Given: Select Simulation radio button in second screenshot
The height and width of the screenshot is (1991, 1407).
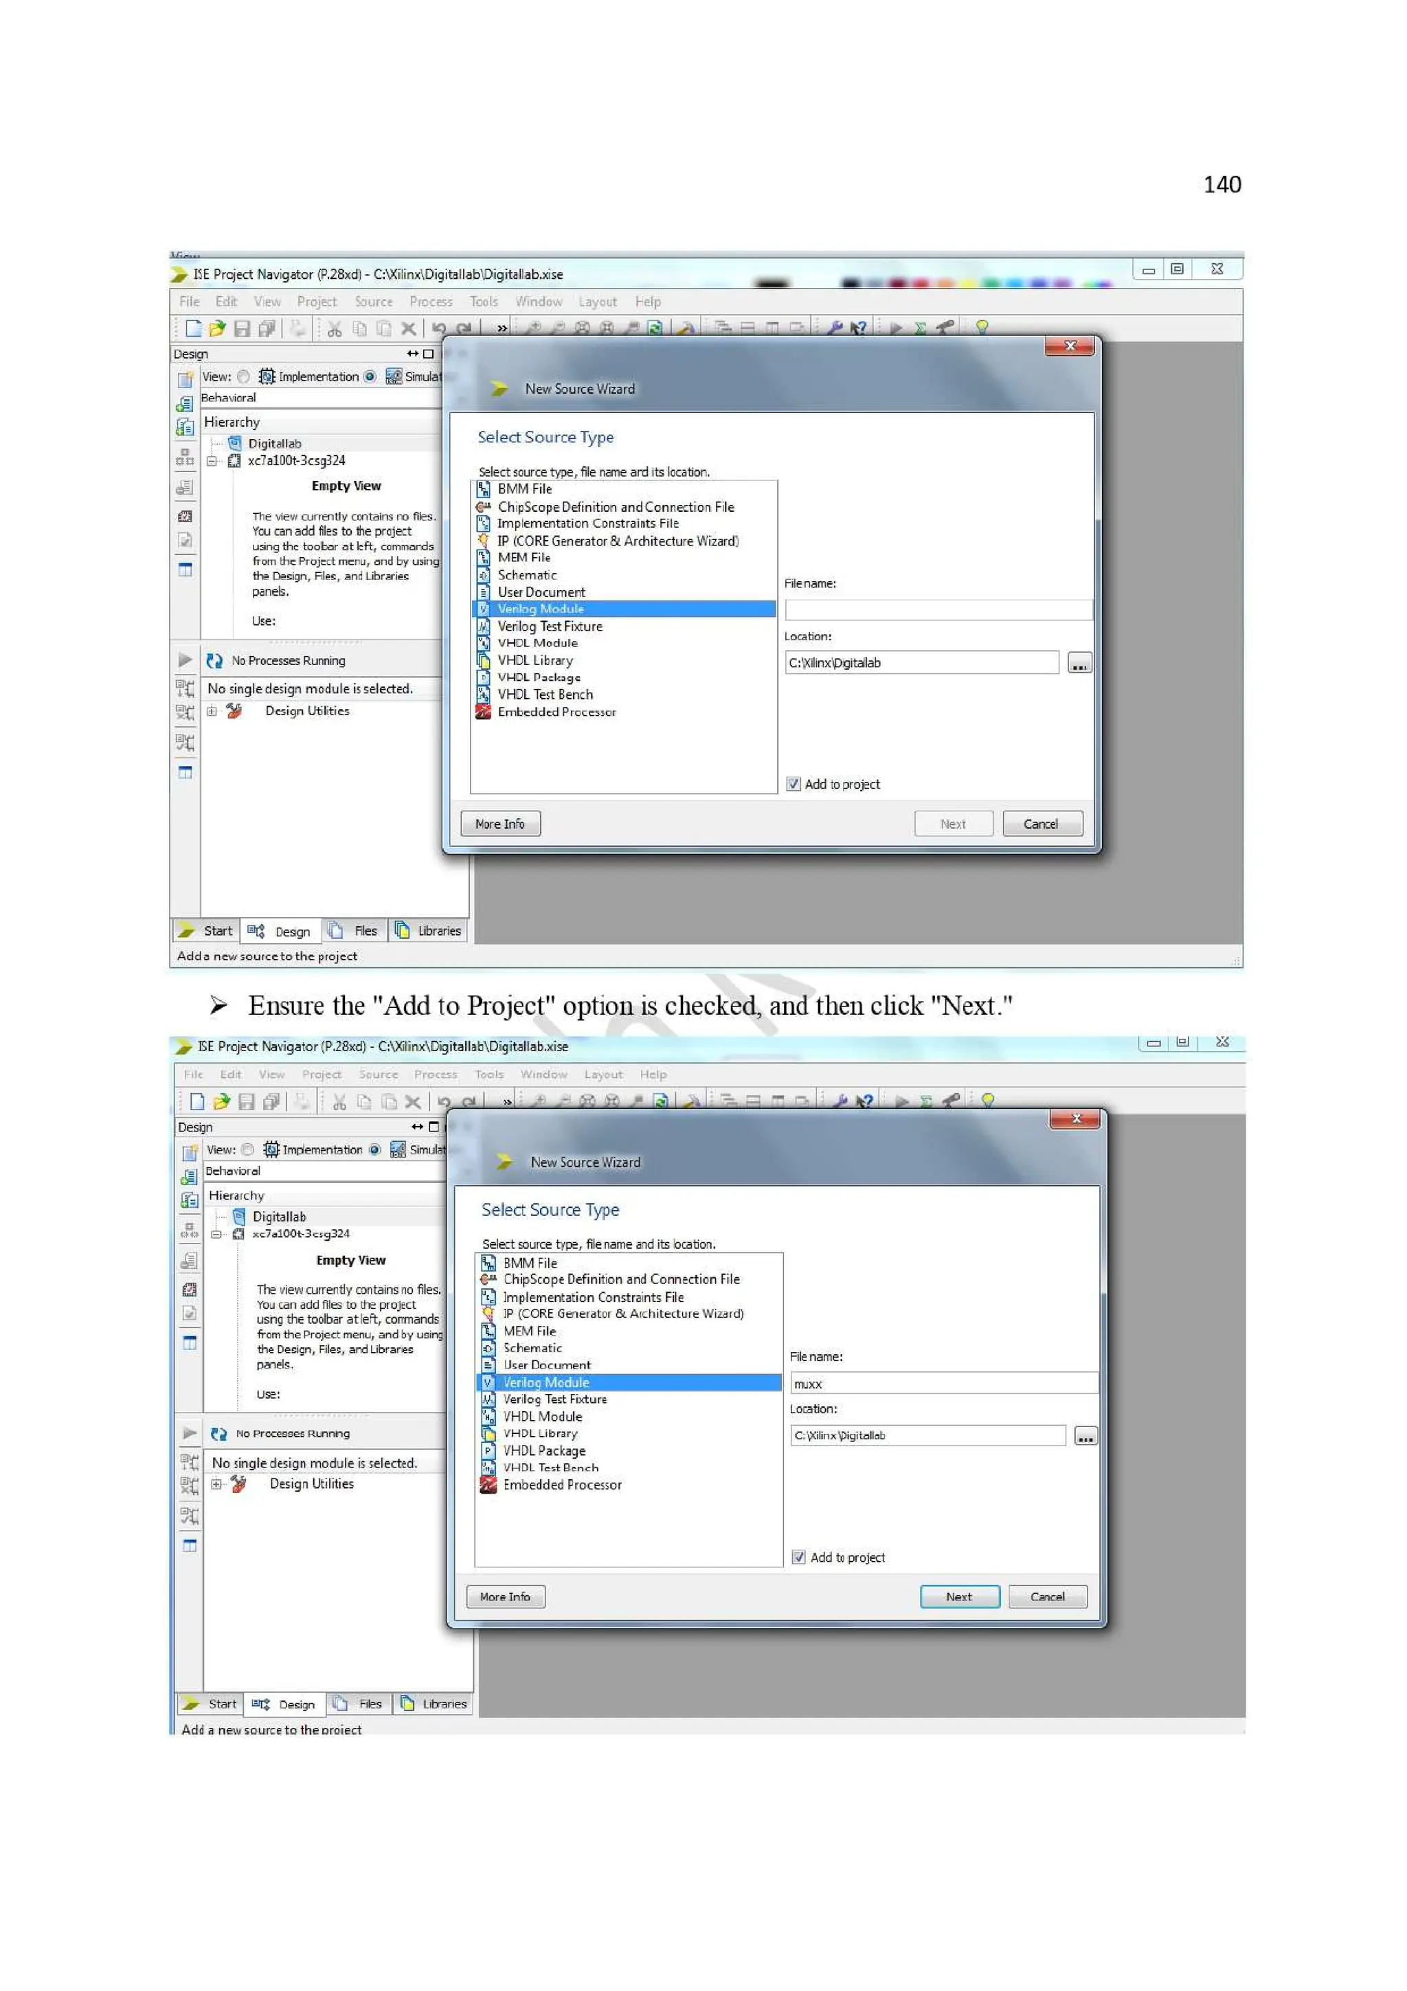Looking at the screenshot, I should click(x=374, y=1150).
